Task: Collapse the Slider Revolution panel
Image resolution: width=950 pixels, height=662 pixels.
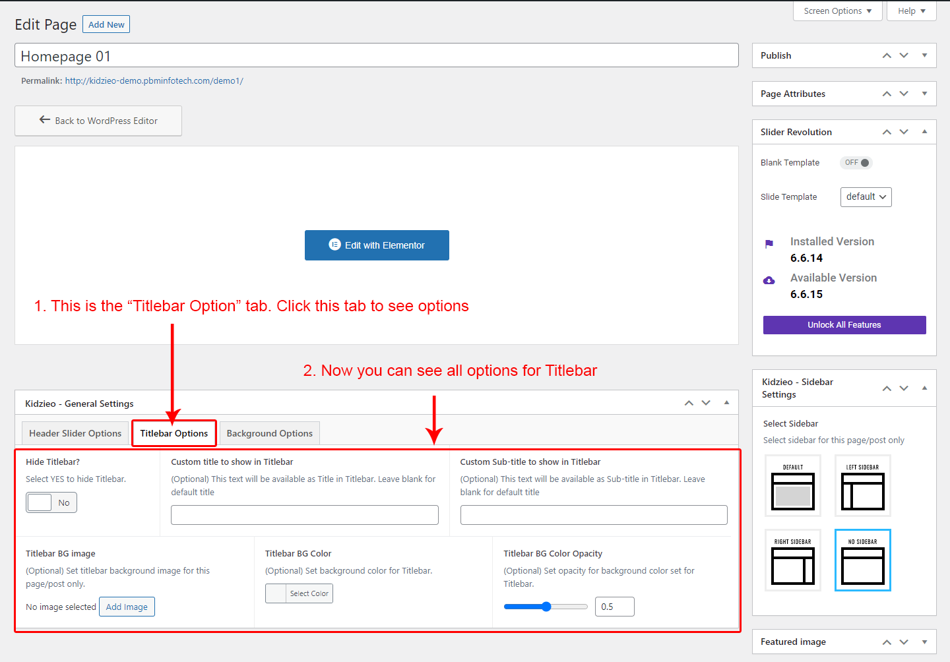Action: point(924,132)
